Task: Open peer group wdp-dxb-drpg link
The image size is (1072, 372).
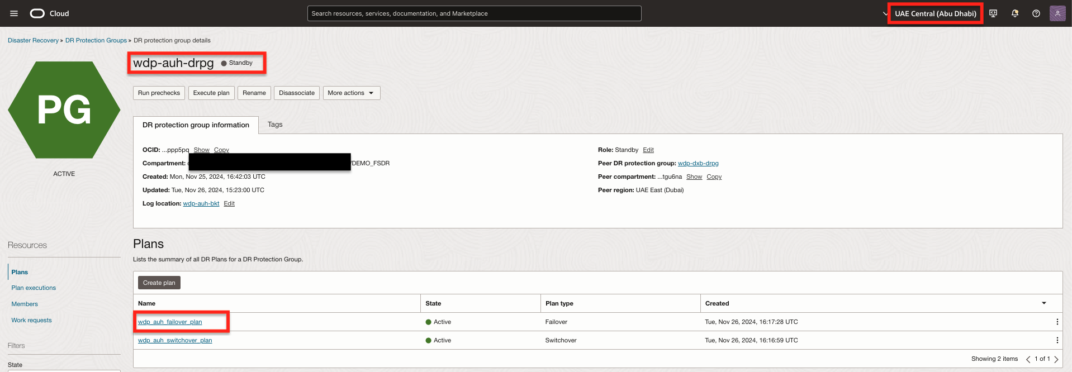Action: (x=698, y=163)
